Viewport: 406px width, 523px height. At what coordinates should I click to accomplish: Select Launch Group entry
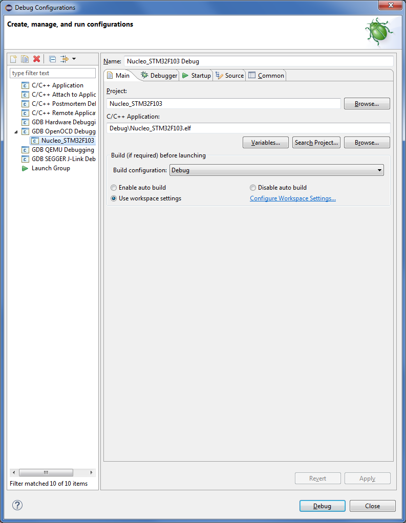pos(51,168)
